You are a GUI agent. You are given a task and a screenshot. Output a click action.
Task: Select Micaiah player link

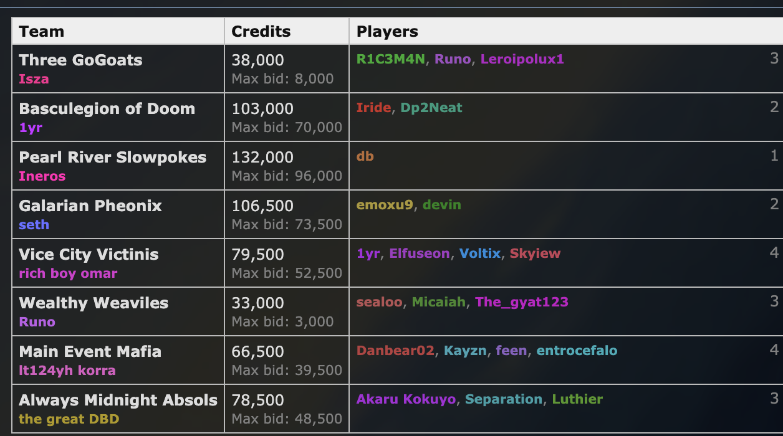439,302
